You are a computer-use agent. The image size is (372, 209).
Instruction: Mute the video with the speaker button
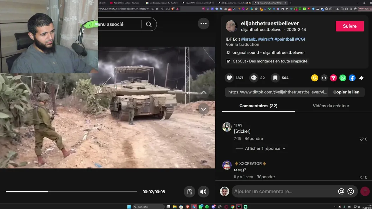coord(203,192)
